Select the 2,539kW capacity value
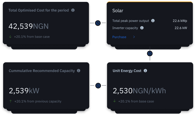Screen dimensions: 196x115 pos(24,91)
